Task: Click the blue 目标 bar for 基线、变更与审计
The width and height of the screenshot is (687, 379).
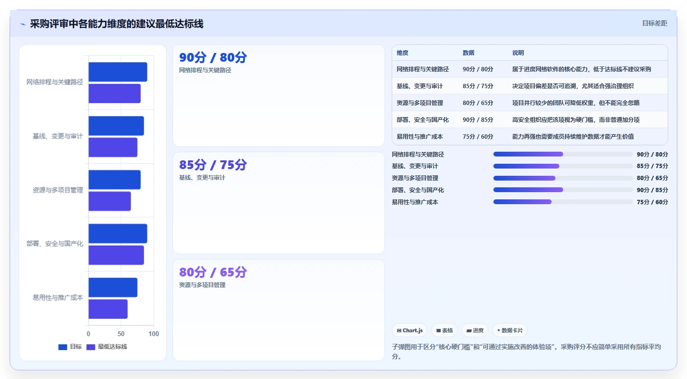Action: 116,126
